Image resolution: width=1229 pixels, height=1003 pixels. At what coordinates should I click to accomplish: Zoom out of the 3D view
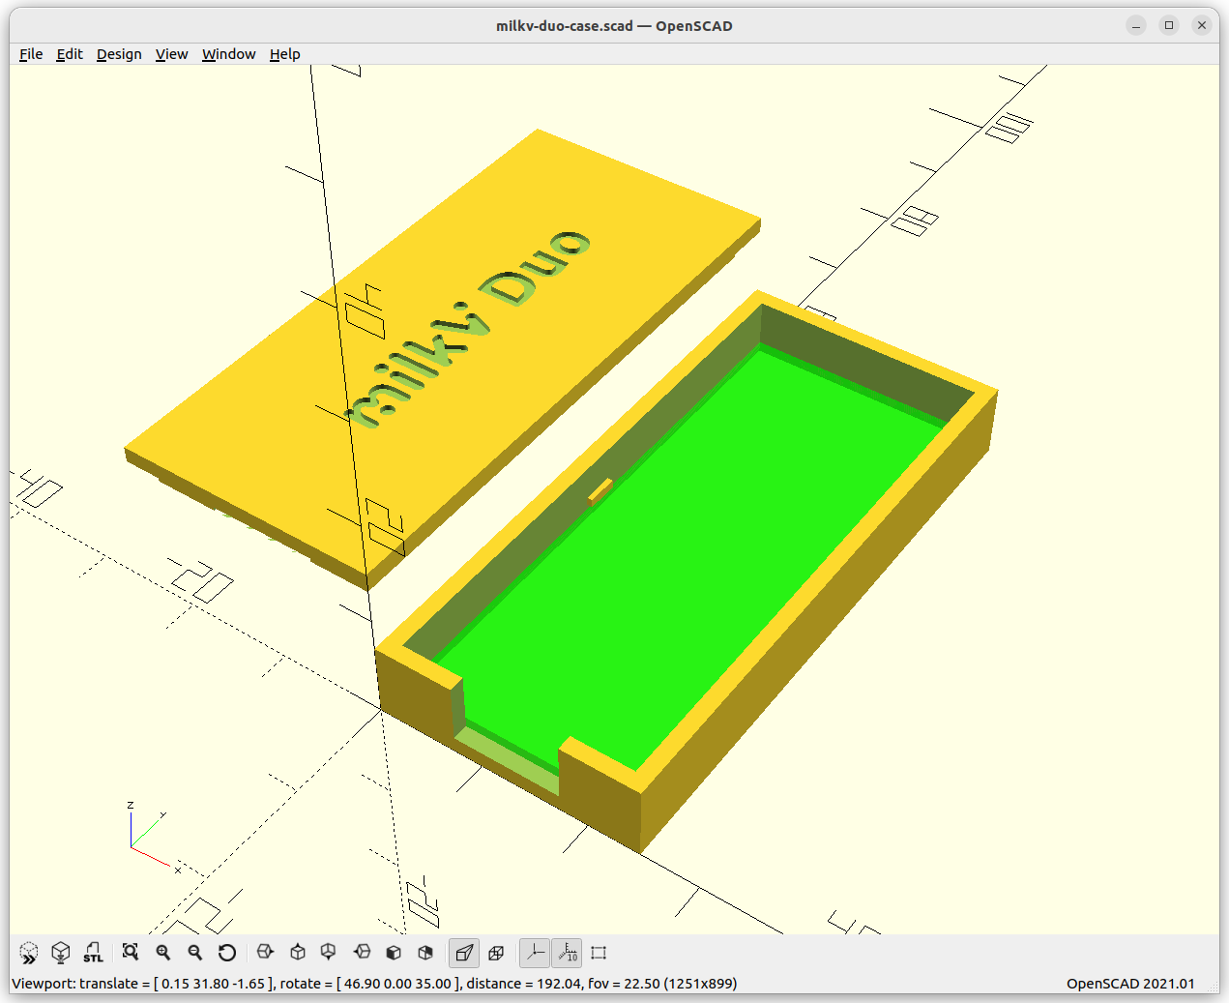click(x=195, y=953)
